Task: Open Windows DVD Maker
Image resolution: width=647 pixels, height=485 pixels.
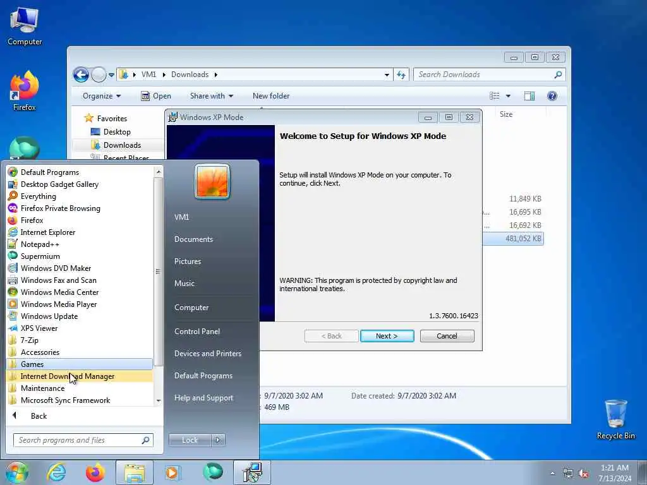Action: tap(80, 268)
